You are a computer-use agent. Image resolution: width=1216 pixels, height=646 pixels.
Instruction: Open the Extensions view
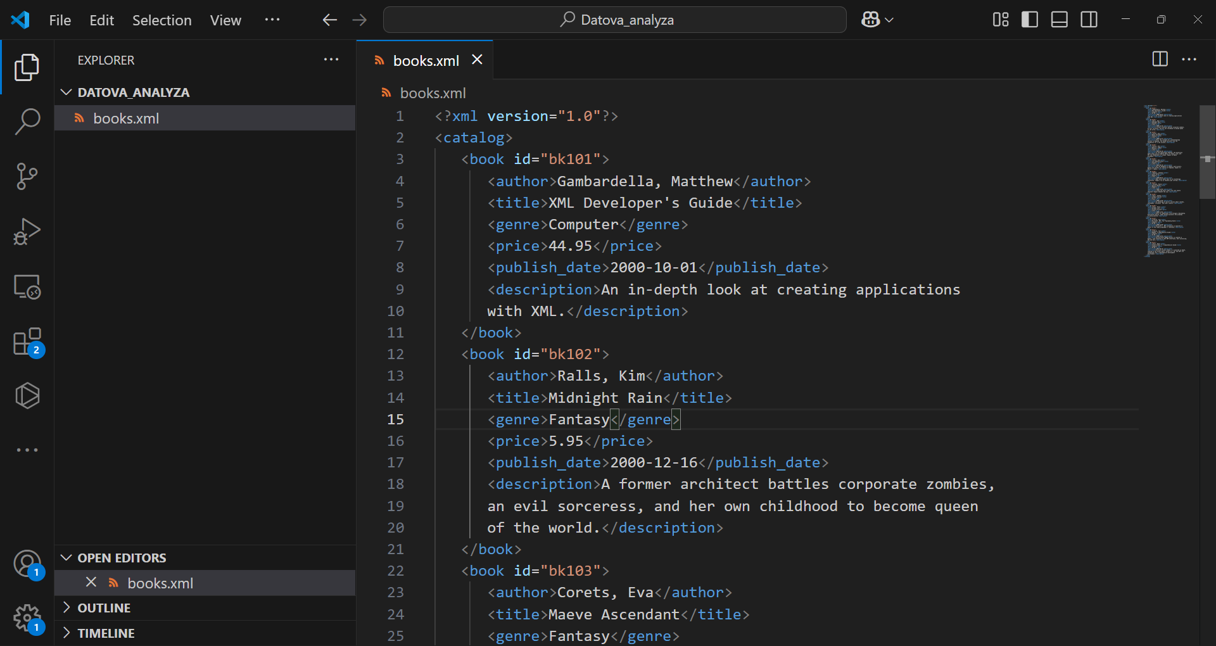[x=28, y=342]
